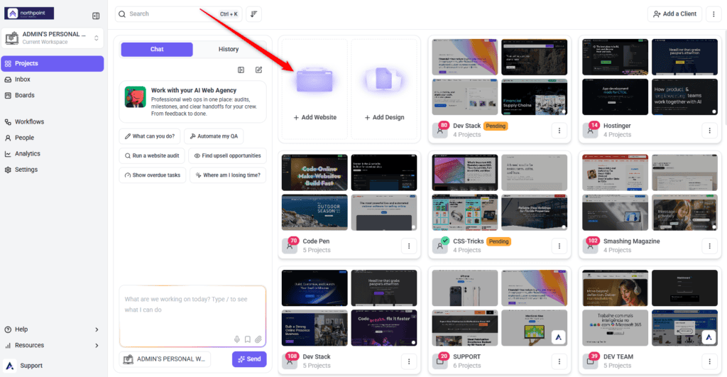Screen dimensions: 727x377
Task: Send the chat message
Action: [249, 359]
